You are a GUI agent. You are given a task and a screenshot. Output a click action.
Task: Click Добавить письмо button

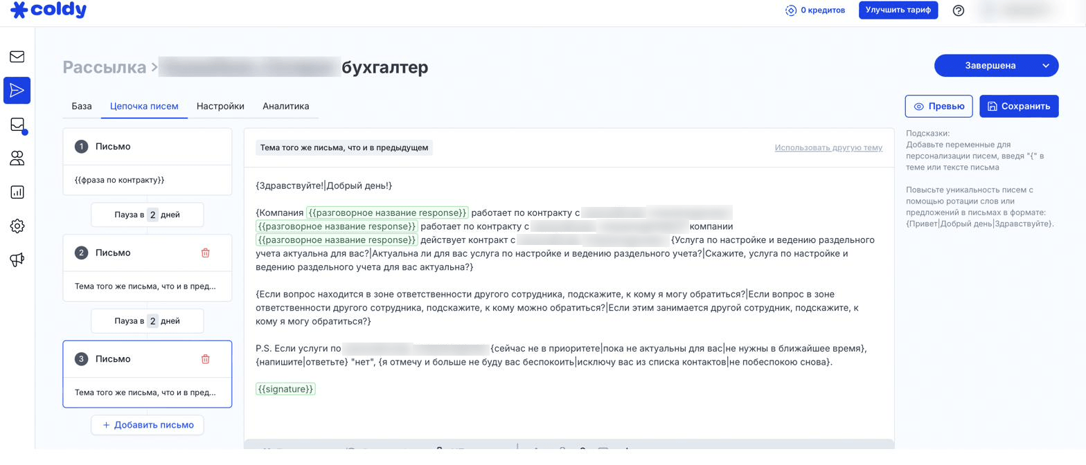148,425
